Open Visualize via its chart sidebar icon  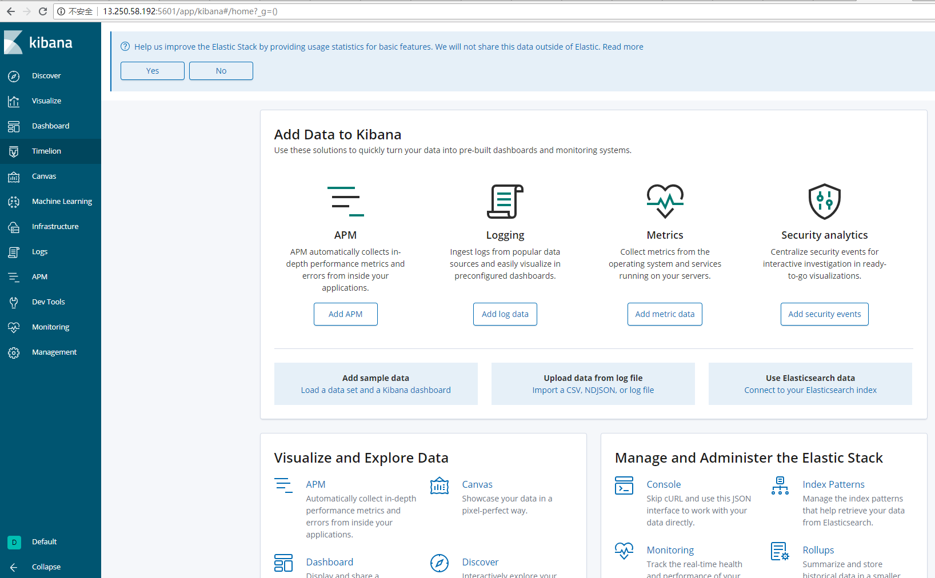[14, 101]
